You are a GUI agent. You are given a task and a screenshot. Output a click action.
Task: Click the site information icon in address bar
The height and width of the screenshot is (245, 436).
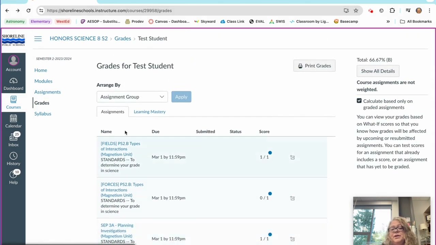coord(41,11)
